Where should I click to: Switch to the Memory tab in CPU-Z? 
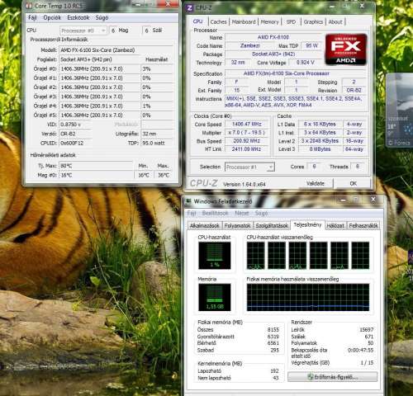(269, 21)
